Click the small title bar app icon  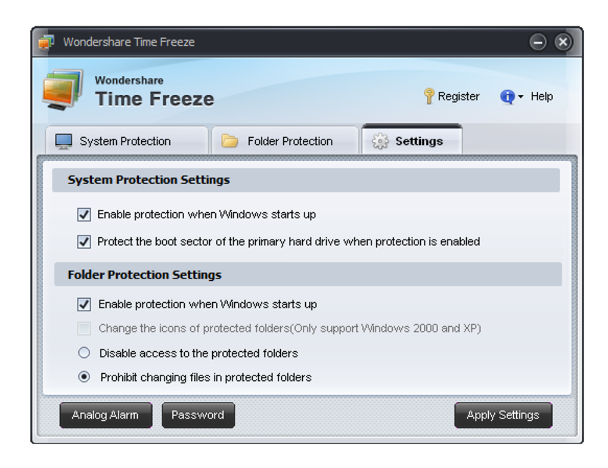coord(46,42)
